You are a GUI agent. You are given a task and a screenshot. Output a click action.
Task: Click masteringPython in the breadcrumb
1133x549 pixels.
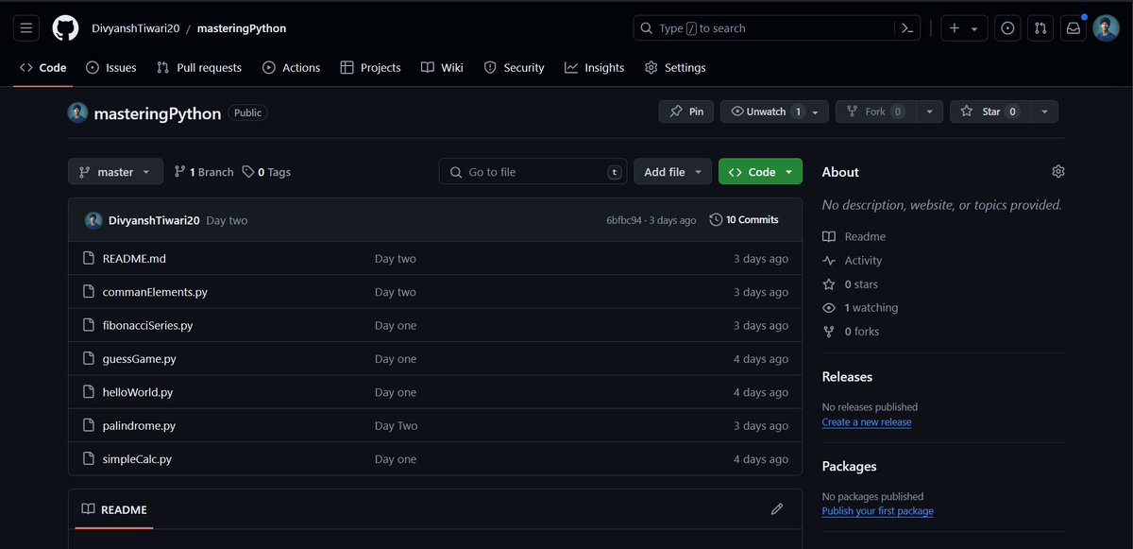pyautogui.click(x=242, y=28)
